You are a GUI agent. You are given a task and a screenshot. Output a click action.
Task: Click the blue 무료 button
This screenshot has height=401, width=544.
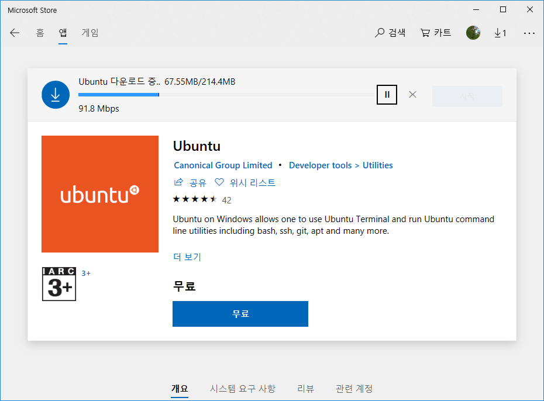tap(240, 314)
